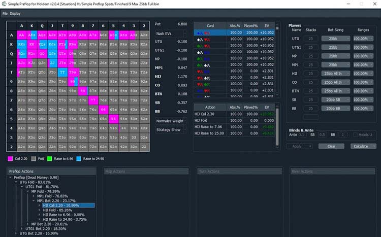Open the File menu
The image size is (381, 237).
click(5, 13)
